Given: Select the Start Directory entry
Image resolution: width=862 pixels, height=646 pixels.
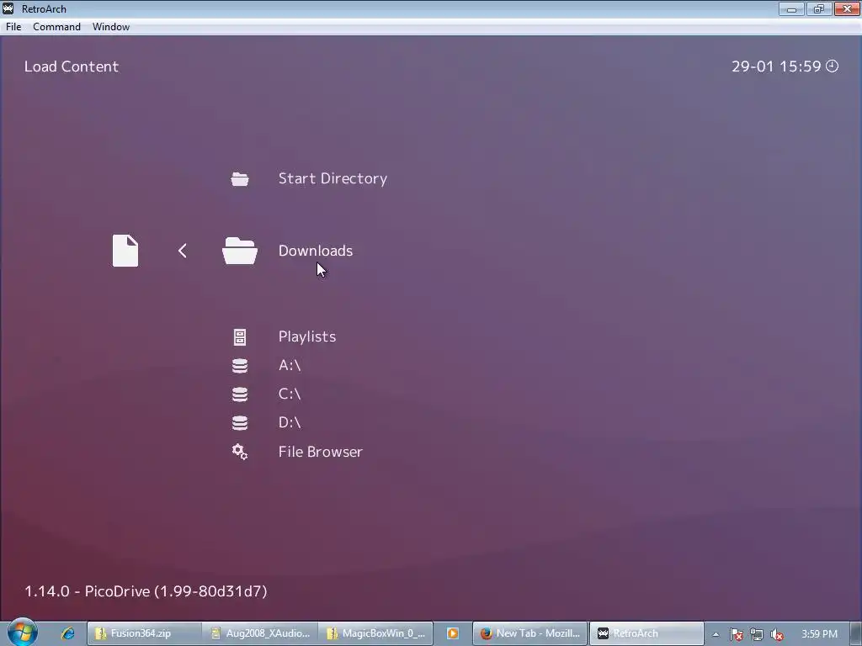Looking at the screenshot, I should tap(333, 178).
